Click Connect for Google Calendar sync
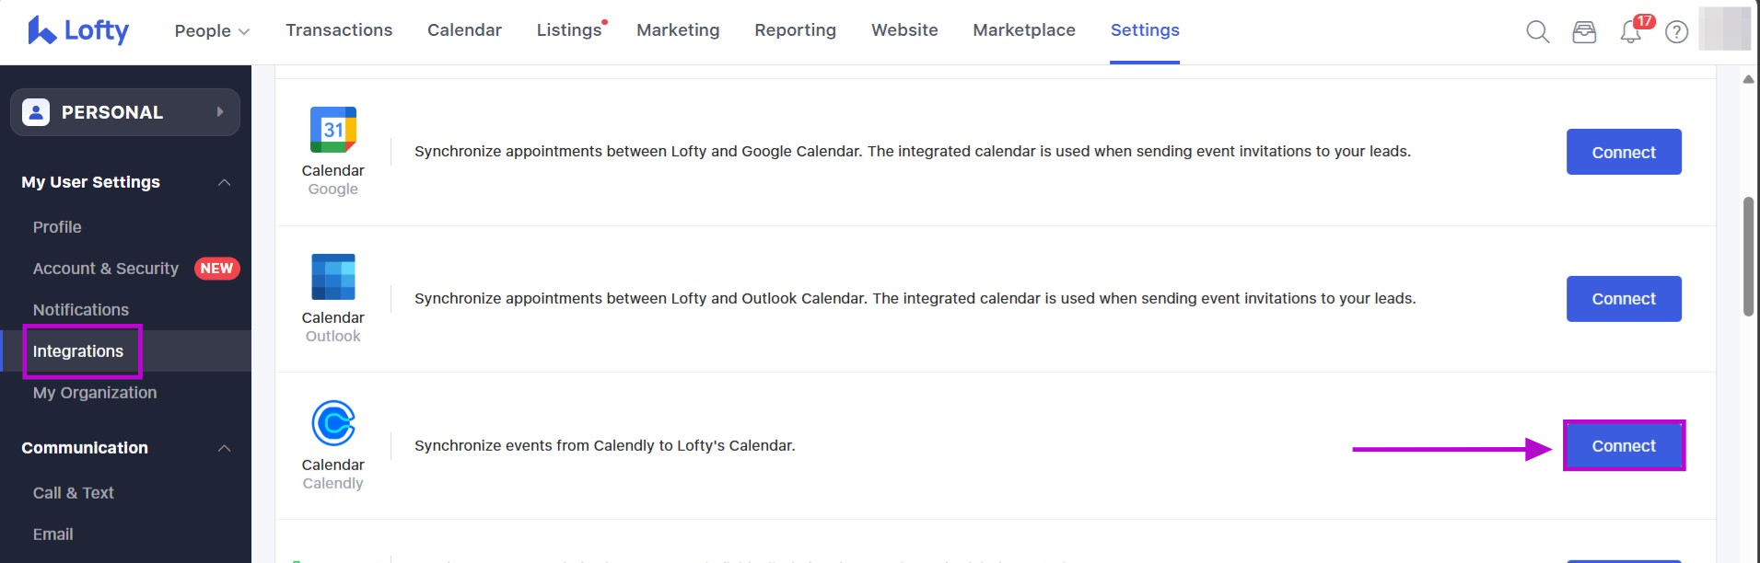 (x=1623, y=152)
